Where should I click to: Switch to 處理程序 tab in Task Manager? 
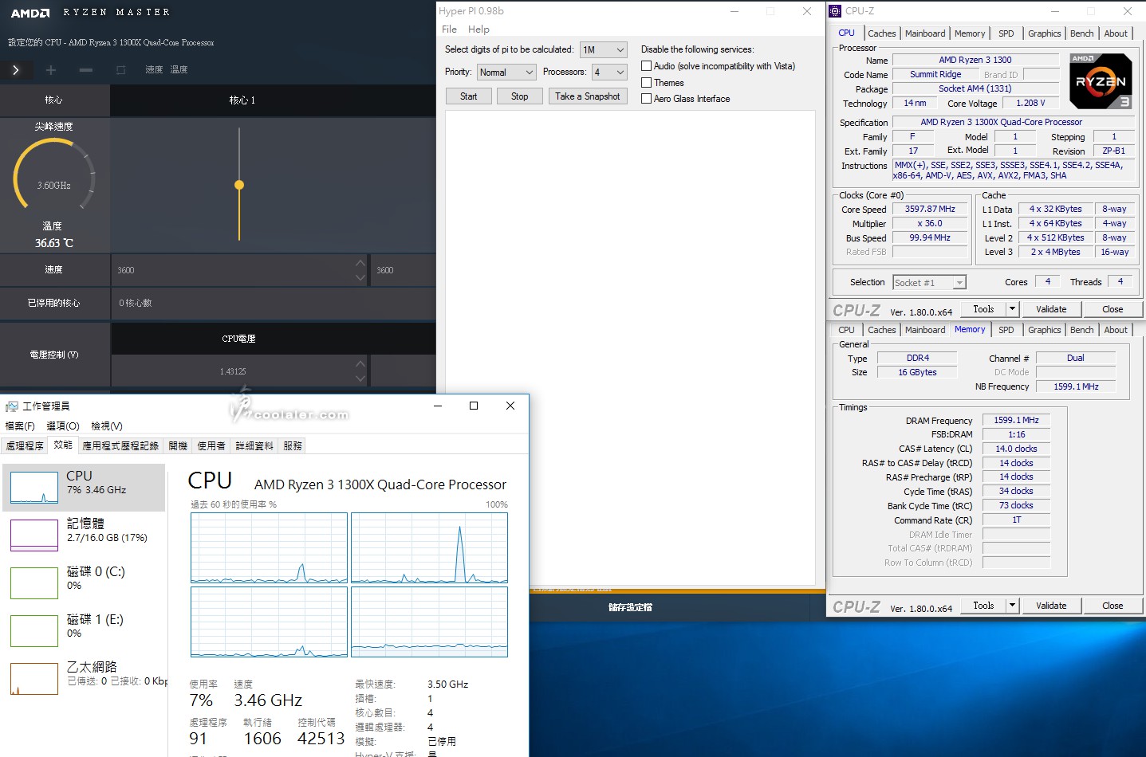coord(25,446)
